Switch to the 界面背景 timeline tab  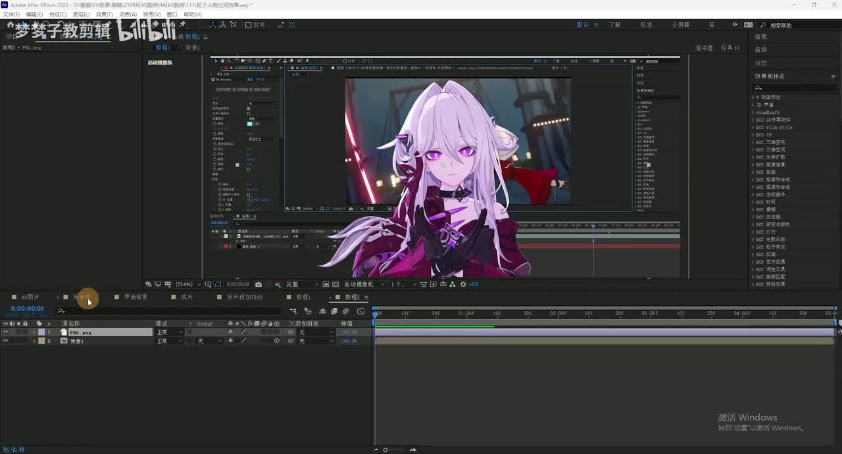pyautogui.click(x=136, y=297)
